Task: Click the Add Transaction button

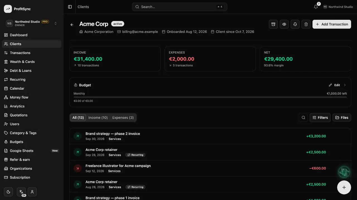Action: [332, 24]
